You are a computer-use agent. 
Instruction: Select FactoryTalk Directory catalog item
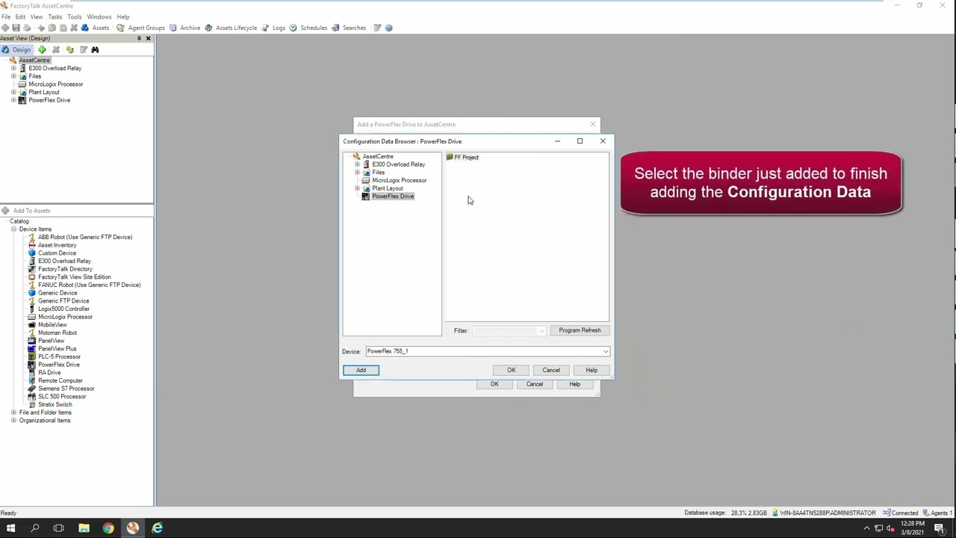click(x=65, y=269)
